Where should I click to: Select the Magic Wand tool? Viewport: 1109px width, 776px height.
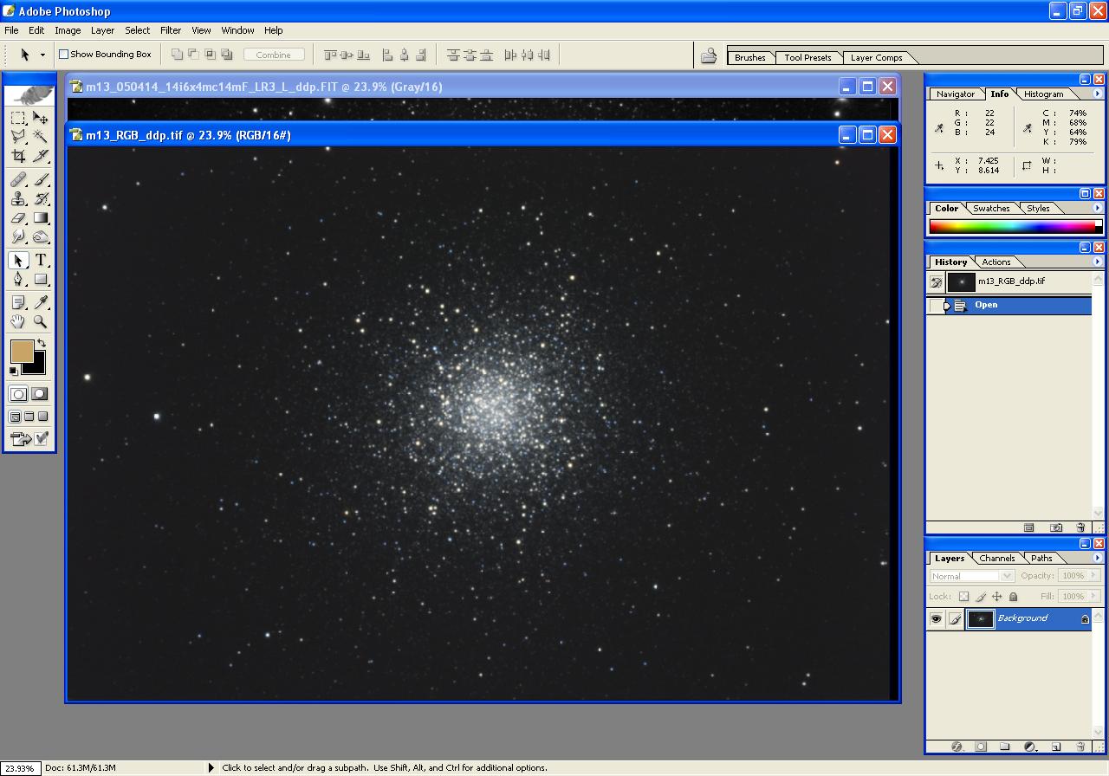tap(41, 137)
